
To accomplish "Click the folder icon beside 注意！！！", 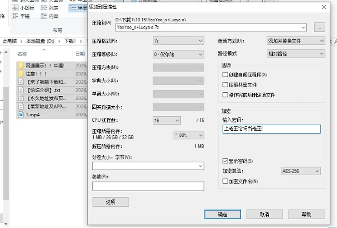I will click(x=21, y=74).
